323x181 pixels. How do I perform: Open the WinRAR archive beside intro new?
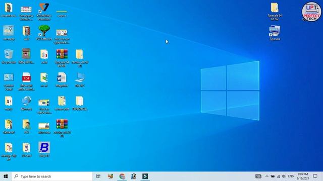[x=62, y=128]
